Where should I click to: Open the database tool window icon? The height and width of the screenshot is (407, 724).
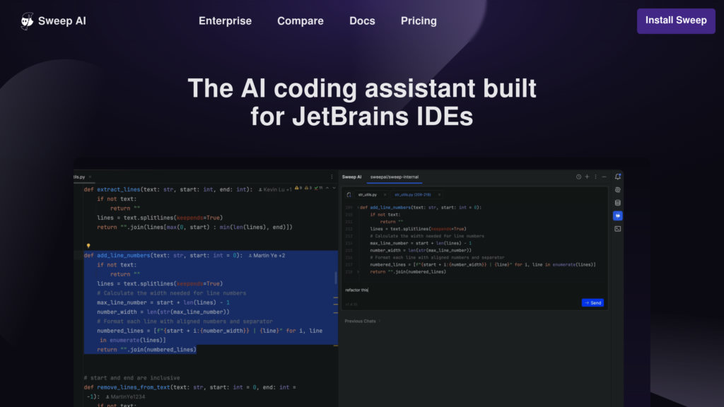(617, 203)
